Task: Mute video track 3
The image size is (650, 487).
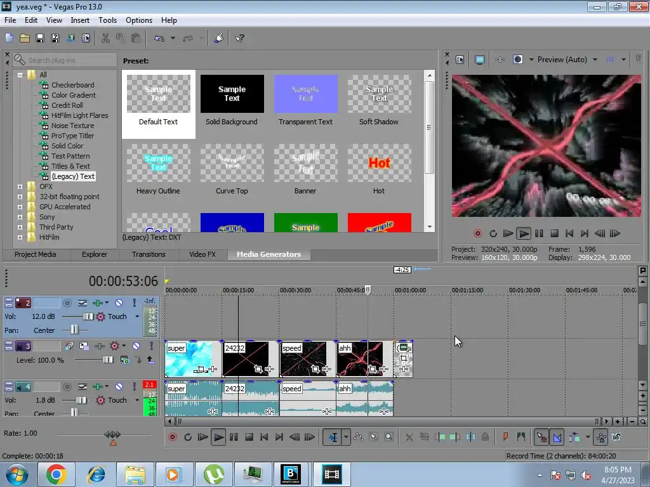Action: [136, 346]
